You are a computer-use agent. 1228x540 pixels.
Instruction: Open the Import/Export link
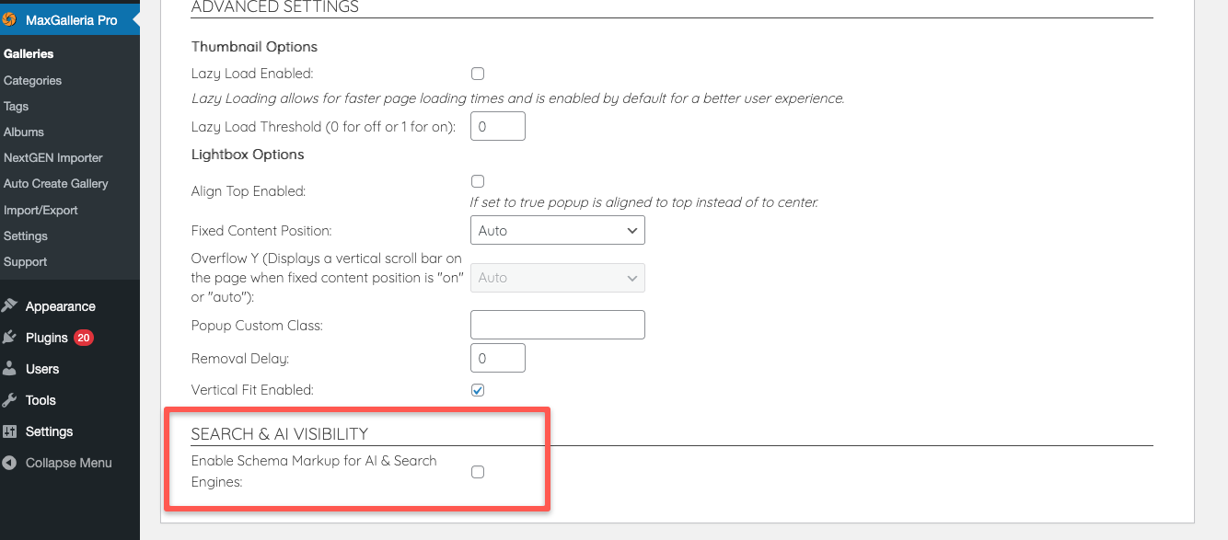(41, 210)
